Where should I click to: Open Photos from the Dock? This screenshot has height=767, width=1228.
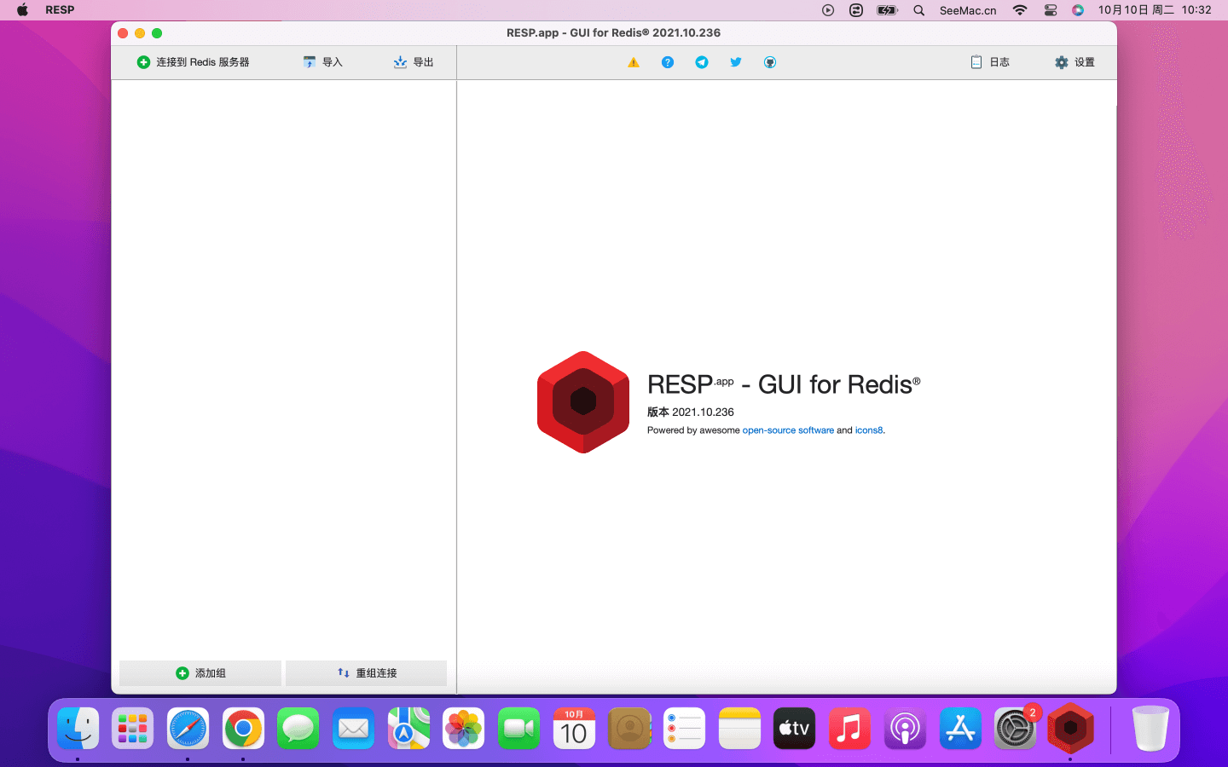464,729
